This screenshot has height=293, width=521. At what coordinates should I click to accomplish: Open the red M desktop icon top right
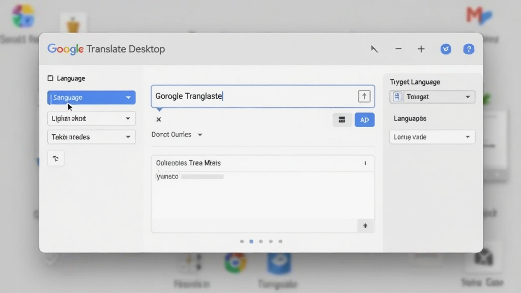pos(479,15)
